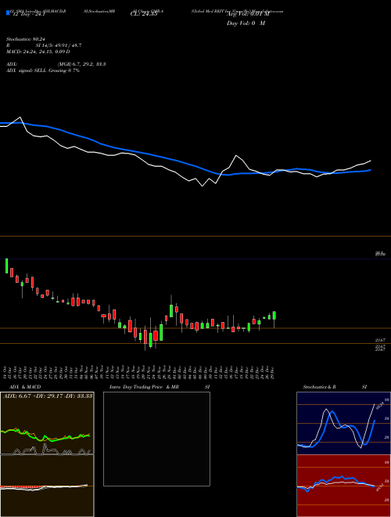Image resolution: width=391 pixels, height=517 pixels.
Task: Click the first tall green candlestick at chart start
Action: (6, 266)
